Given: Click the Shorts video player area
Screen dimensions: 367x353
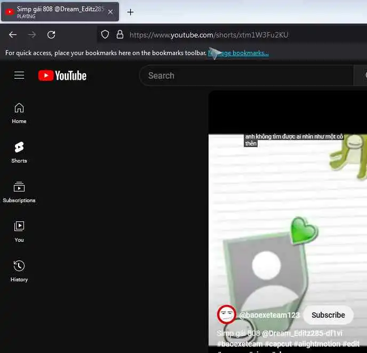Looking at the screenshot, I should coord(288,220).
